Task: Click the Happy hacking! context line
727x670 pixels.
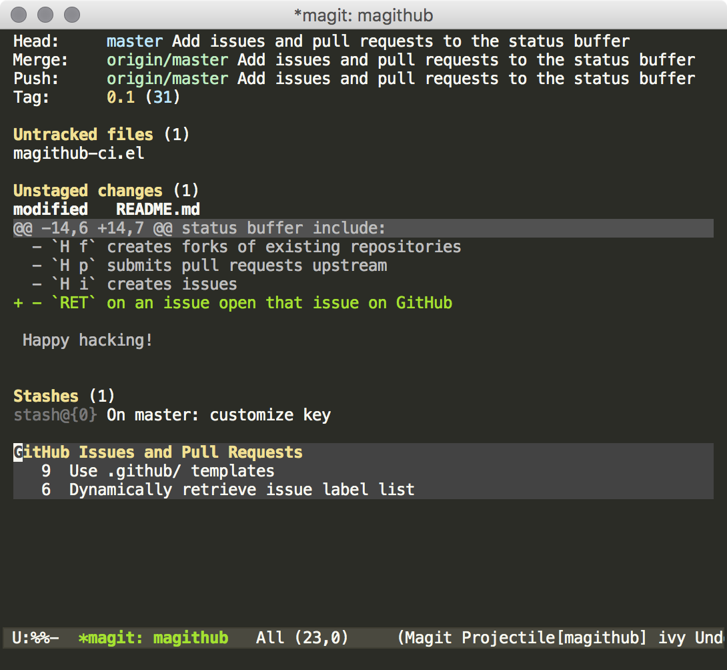Action: (87, 340)
